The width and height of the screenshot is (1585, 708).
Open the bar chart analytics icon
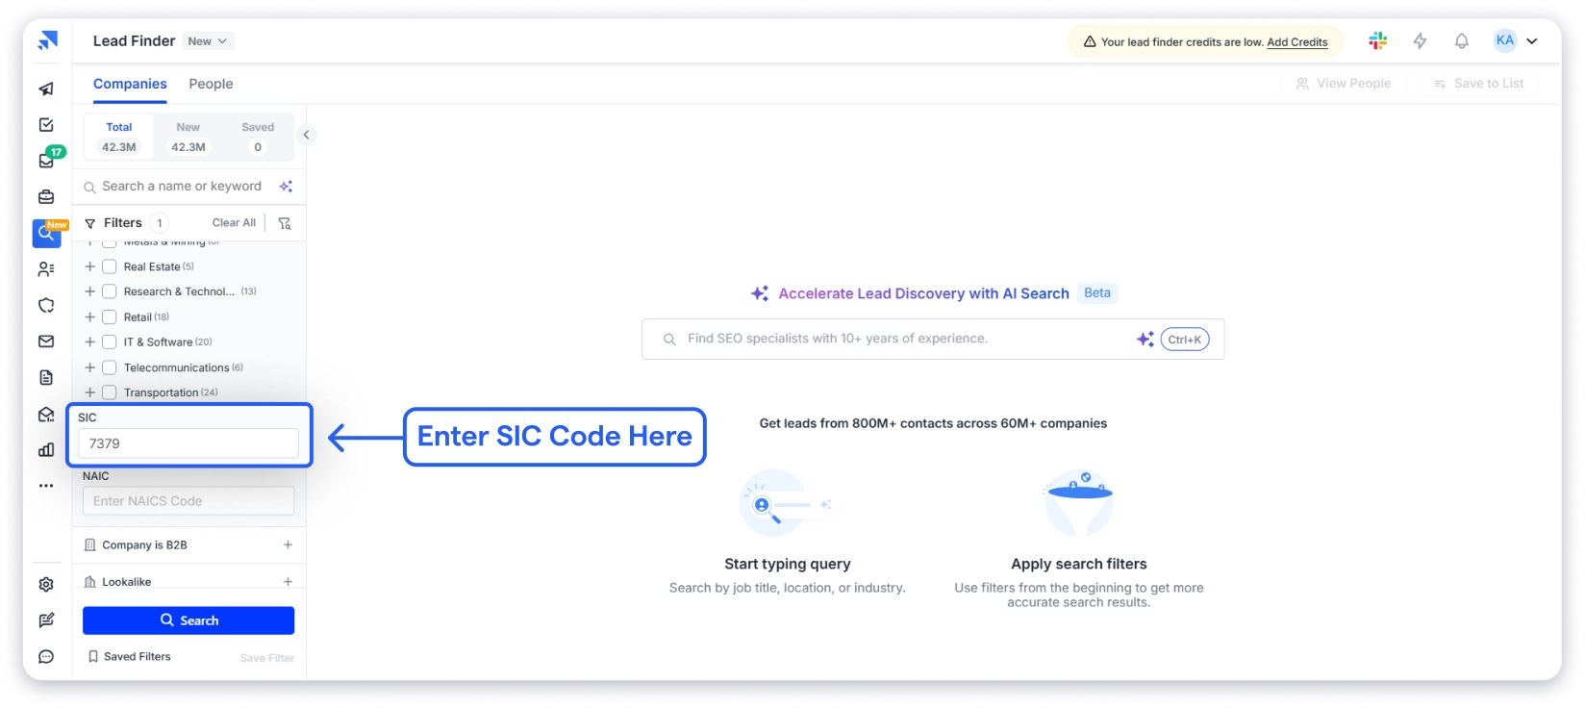pyautogui.click(x=46, y=449)
